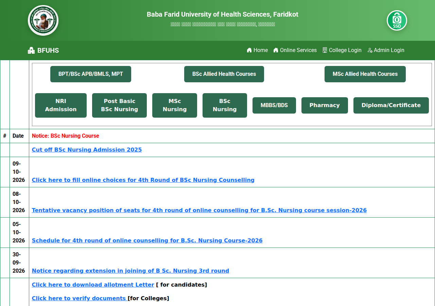Open link to fill 4th Round online choices
The image size is (435, 306).
(143, 180)
